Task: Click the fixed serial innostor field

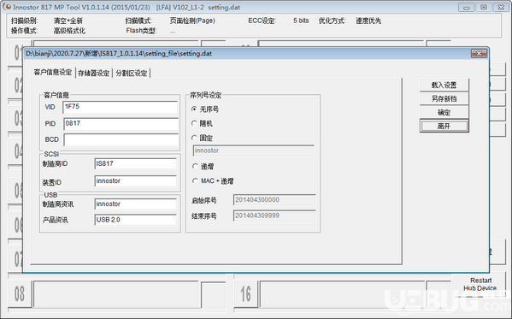Action: coord(254,151)
